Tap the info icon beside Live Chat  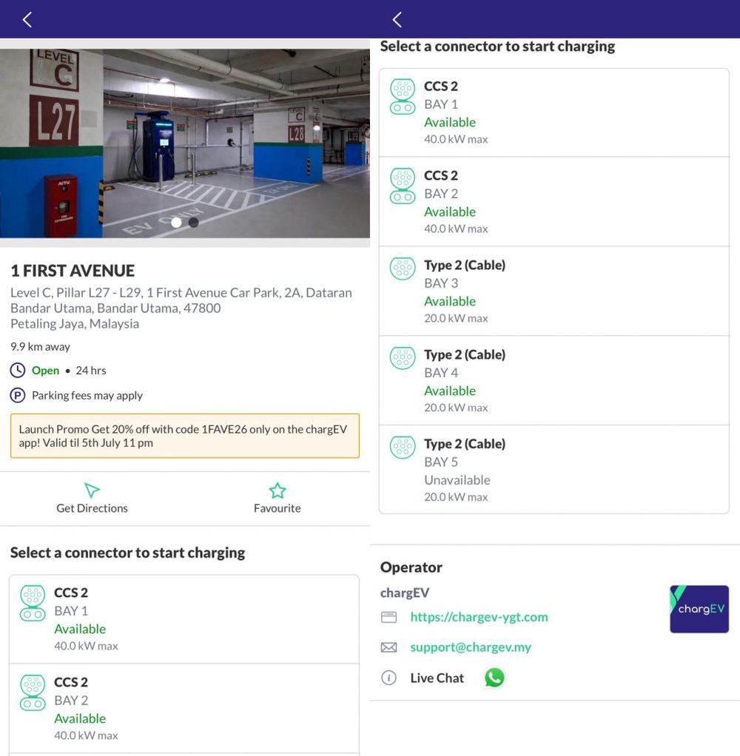click(x=388, y=678)
